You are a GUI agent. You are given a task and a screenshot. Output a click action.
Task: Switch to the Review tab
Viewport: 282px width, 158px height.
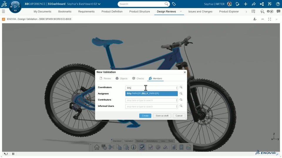(105, 78)
